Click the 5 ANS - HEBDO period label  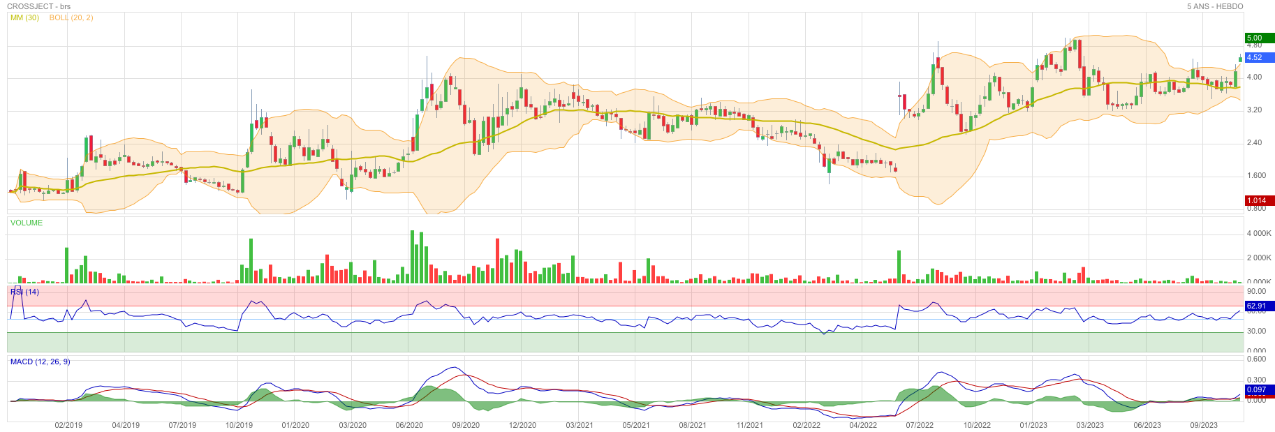coord(1215,6)
